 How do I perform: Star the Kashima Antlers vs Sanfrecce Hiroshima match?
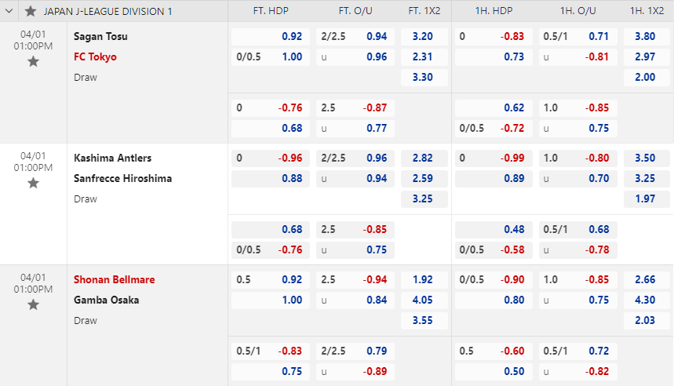point(33,184)
